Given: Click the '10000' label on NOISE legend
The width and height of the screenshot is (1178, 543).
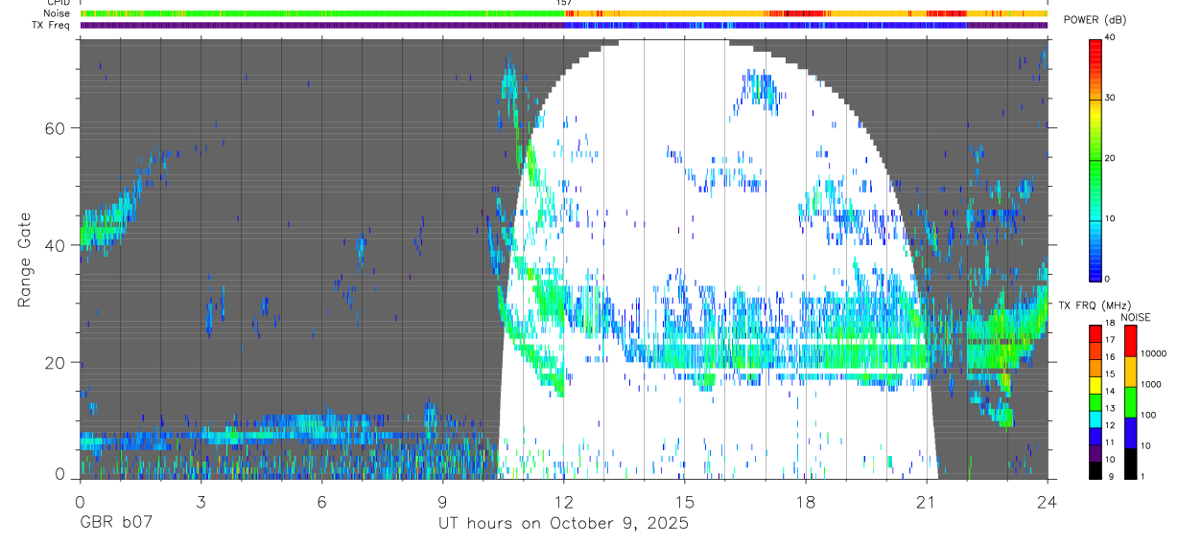Looking at the screenshot, I should [1154, 353].
